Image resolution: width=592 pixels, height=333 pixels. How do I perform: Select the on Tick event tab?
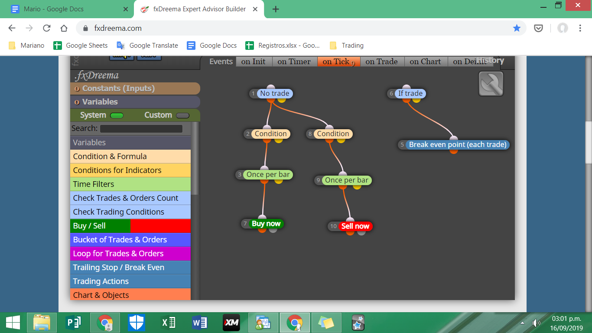tap(339, 62)
